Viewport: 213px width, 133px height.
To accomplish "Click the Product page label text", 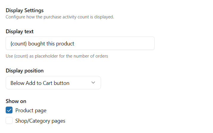I will 31,110.
